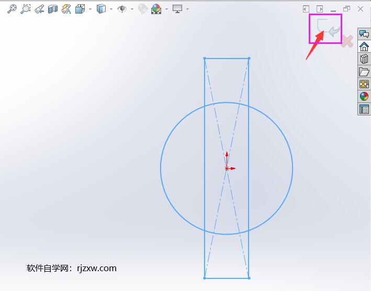Expand the View Settings dropdown arrow
This screenshot has height=291, width=371.
pos(187,9)
